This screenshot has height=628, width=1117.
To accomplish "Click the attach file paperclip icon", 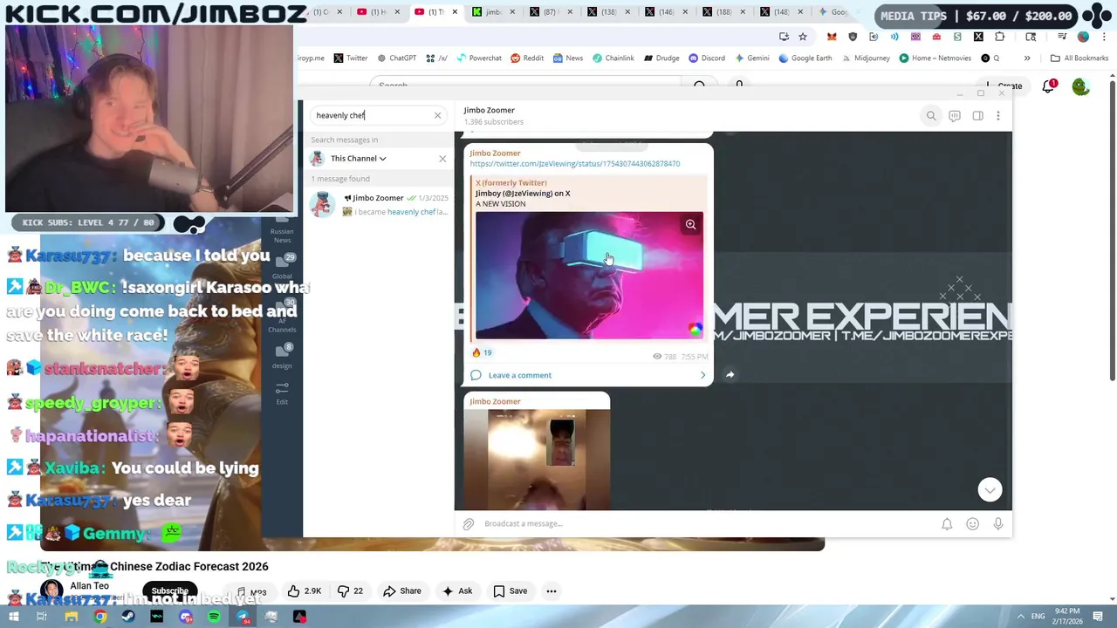I will pyautogui.click(x=469, y=524).
